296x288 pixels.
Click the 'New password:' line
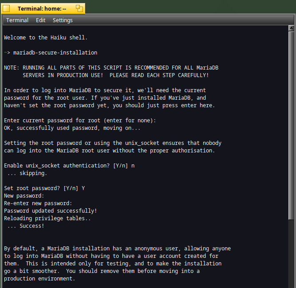[x=24, y=196]
